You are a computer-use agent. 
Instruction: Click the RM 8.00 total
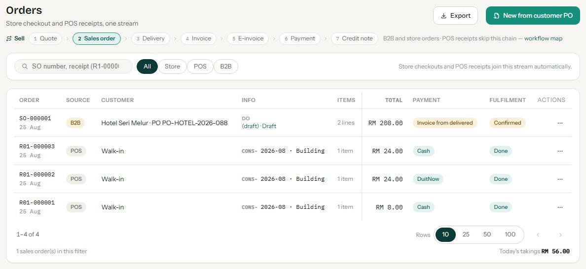[389, 207]
